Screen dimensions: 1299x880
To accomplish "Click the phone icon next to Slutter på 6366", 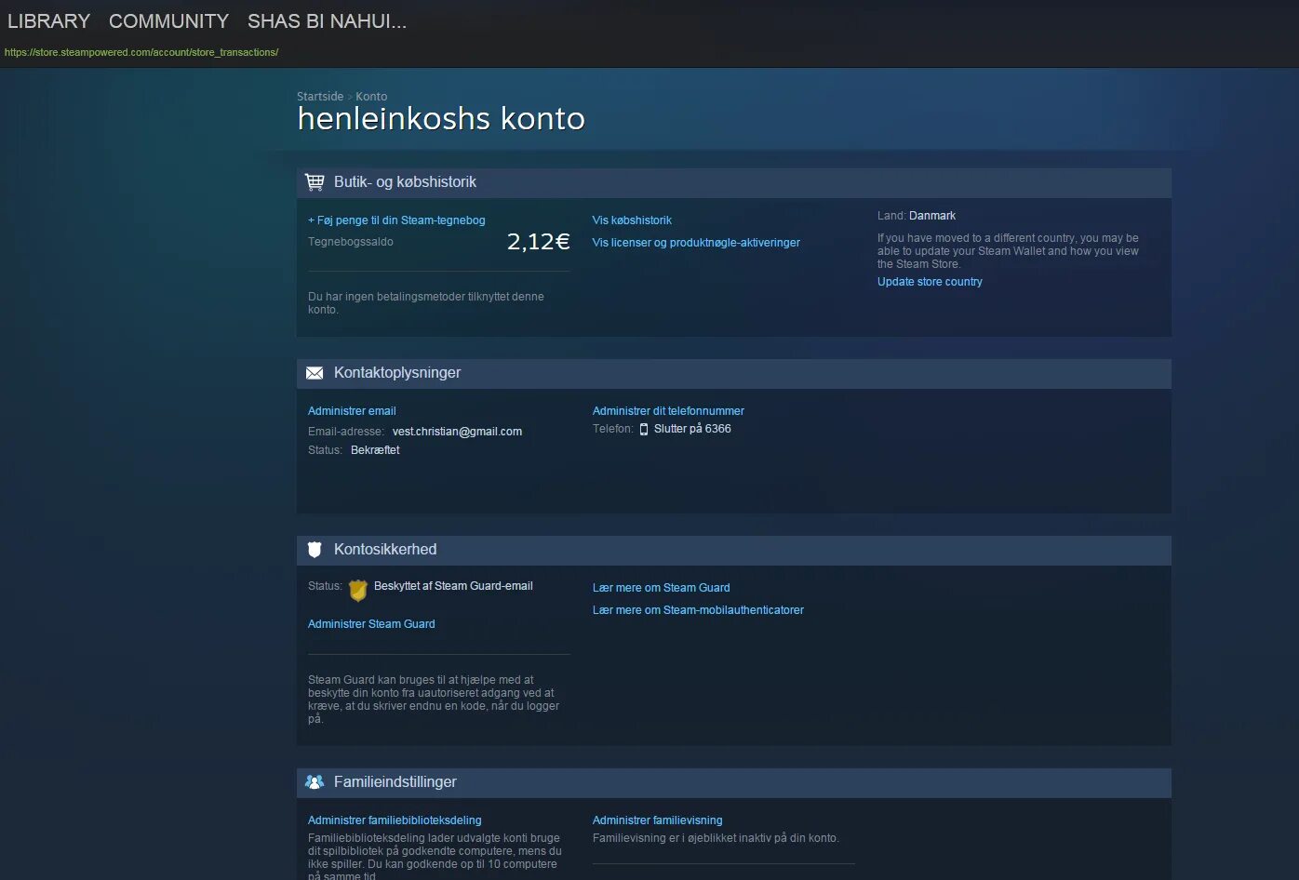I will pyautogui.click(x=644, y=429).
